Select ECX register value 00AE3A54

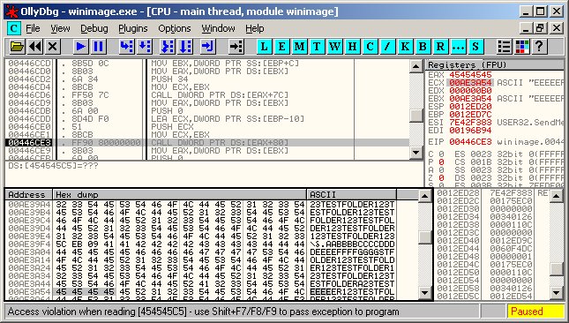470,83
